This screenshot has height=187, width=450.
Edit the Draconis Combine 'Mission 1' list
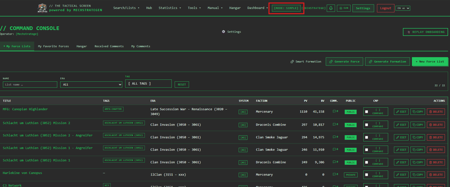pyautogui.click(x=401, y=162)
